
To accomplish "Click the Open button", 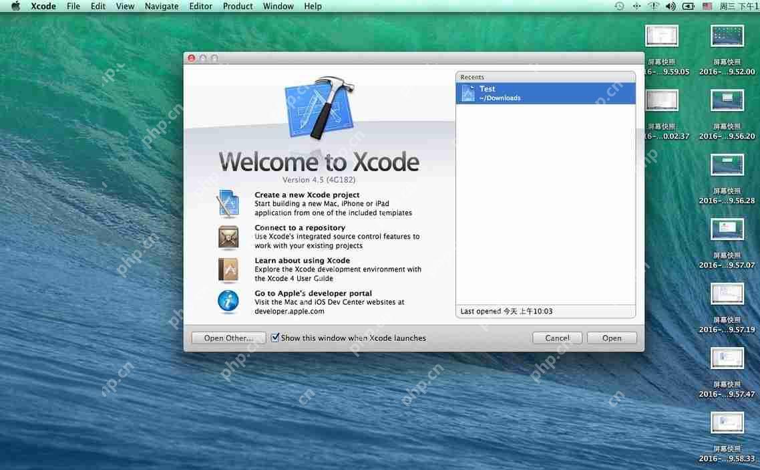I will click(x=611, y=338).
